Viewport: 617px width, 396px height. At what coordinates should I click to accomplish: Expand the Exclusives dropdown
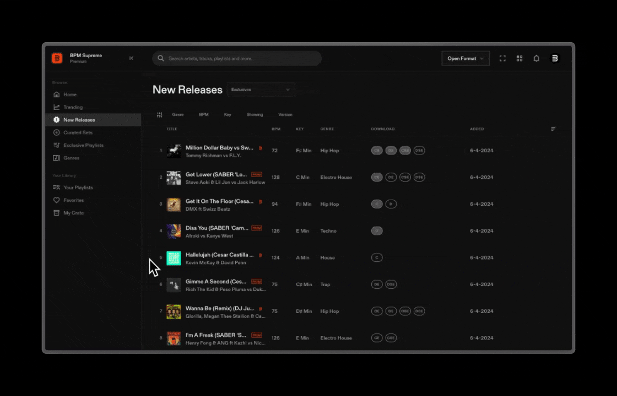pyautogui.click(x=261, y=90)
